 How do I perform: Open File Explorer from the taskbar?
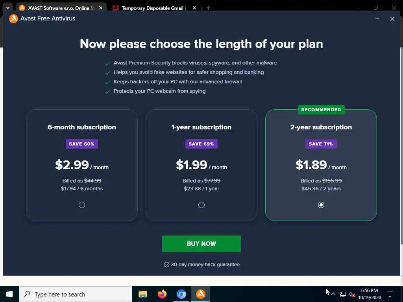[142, 294]
